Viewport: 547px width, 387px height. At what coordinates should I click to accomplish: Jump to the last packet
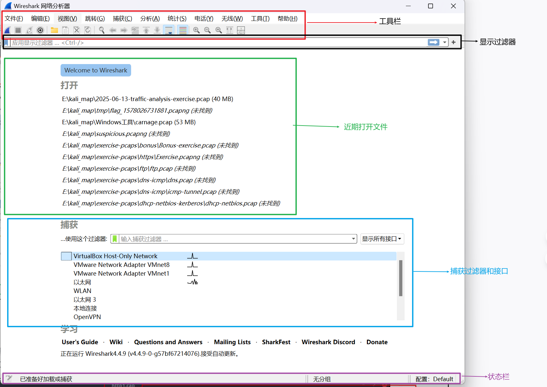click(157, 30)
